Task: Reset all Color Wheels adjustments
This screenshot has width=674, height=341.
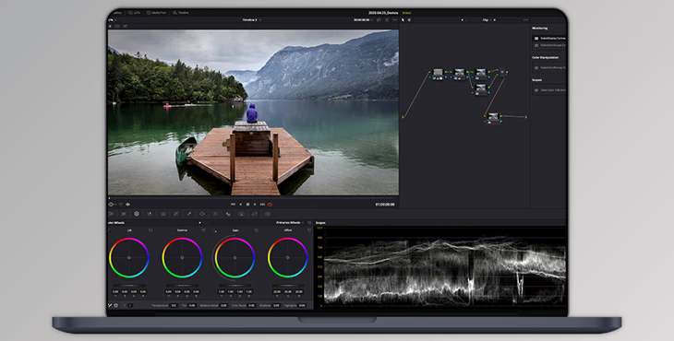Action: click(x=309, y=223)
